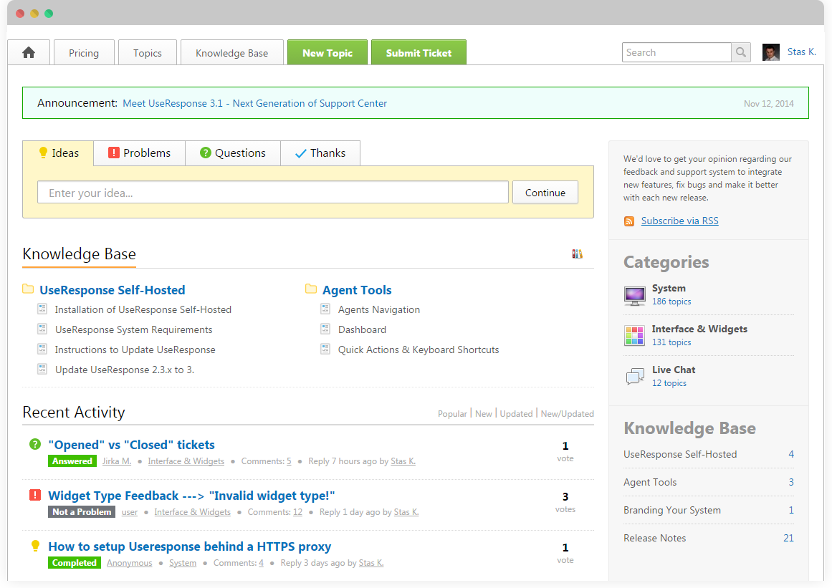The height and width of the screenshot is (588, 832).
Task: Open the Knowledge Base tab
Action: (232, 53)
